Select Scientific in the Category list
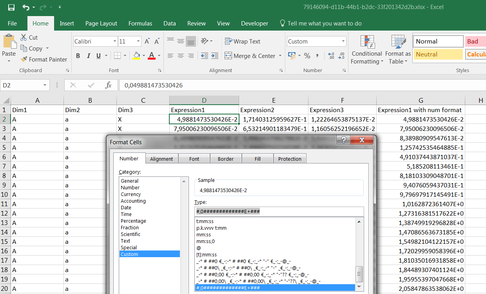 point(131,234)
